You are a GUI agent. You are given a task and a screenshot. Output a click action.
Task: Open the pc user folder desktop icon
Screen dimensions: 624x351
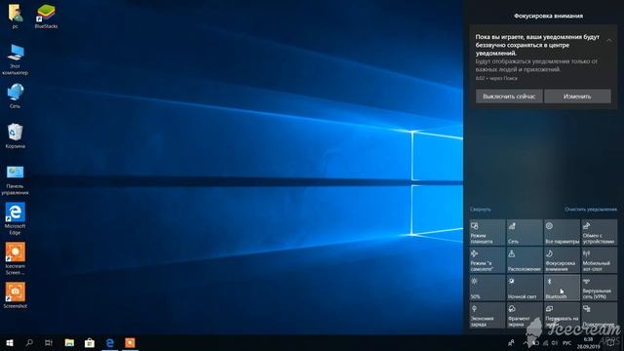pos(16,17)
